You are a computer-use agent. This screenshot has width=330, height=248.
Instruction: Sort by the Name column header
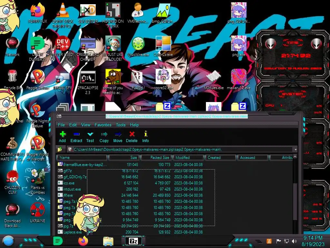(82, 158)
